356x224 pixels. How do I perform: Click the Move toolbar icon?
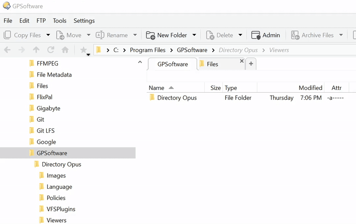pyautogui.click(x=60, y=35)
